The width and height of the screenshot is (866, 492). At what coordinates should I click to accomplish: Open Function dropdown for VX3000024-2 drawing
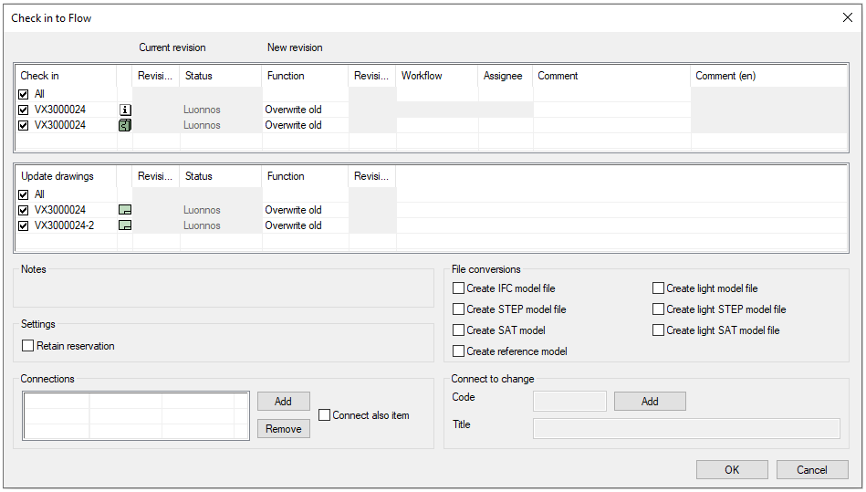pos(305,225)
